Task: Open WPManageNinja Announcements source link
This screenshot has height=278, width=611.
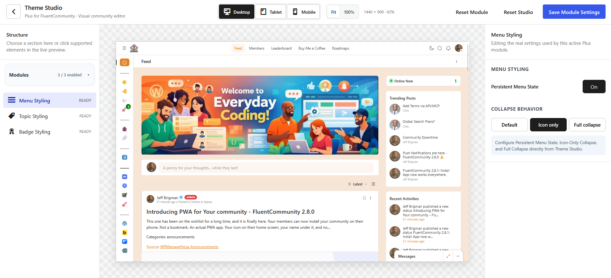Action: [x=189, y=247]
